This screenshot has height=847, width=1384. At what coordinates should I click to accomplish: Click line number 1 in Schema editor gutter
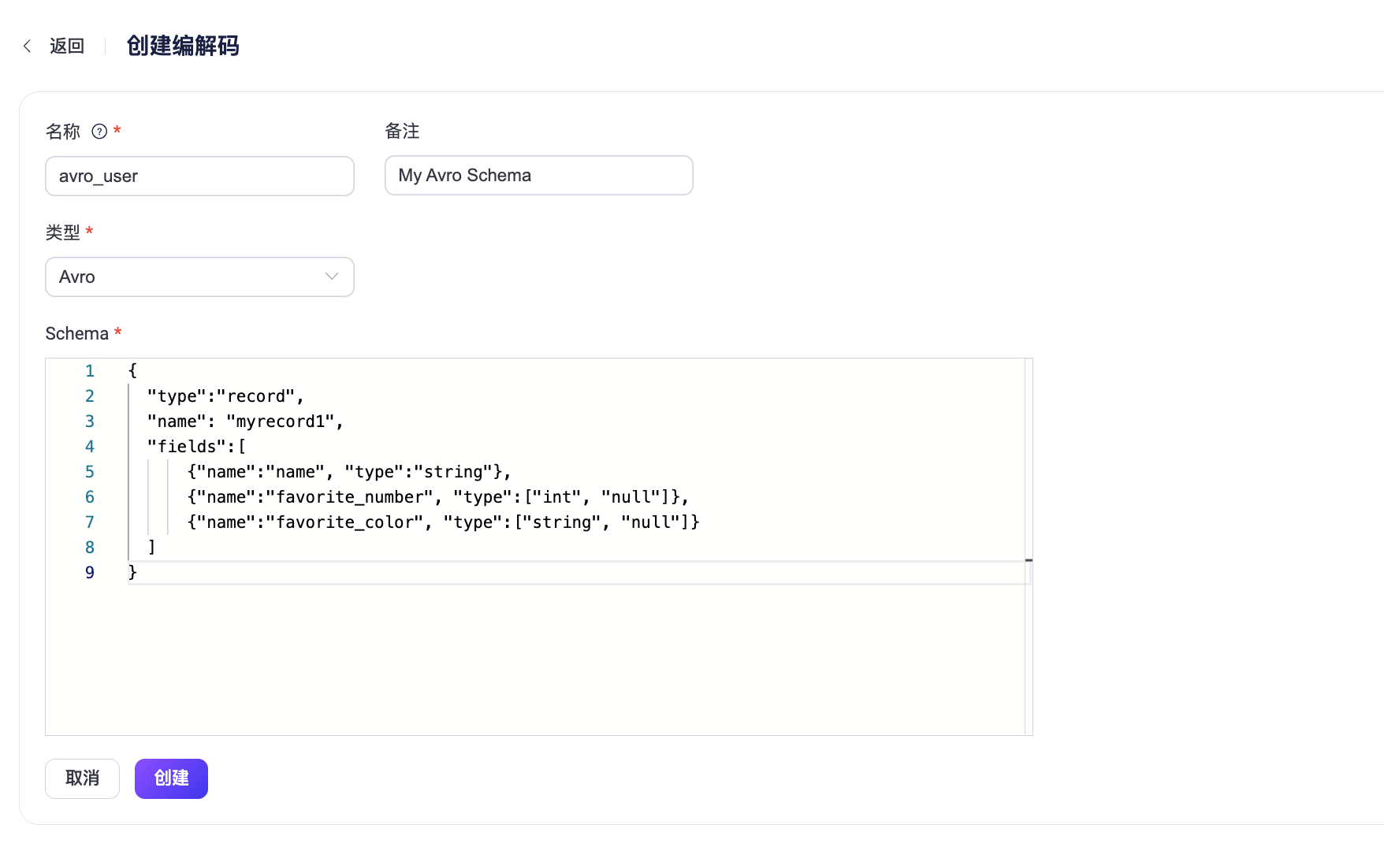90,371
